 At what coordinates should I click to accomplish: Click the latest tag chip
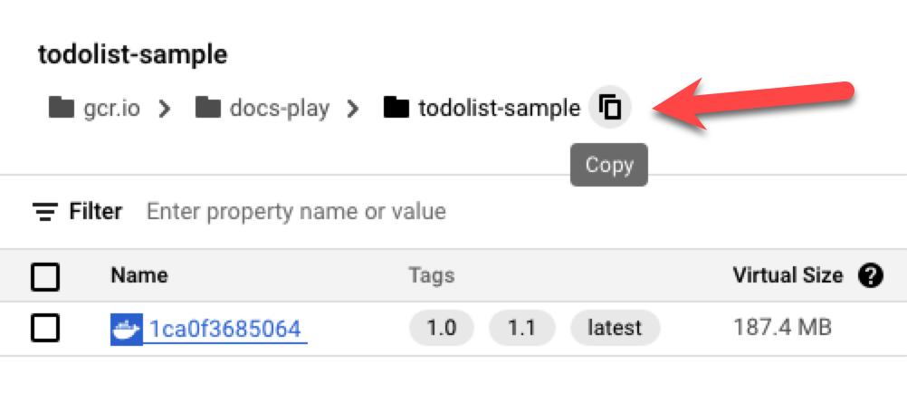point(615,328)
